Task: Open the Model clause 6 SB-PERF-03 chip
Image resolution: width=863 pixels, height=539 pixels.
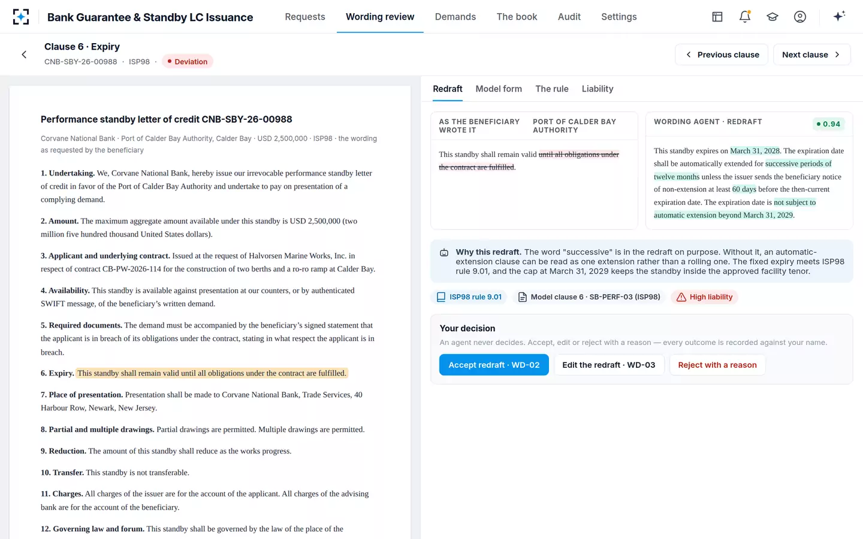Action: pyautogui.click(x=589, y=297)
